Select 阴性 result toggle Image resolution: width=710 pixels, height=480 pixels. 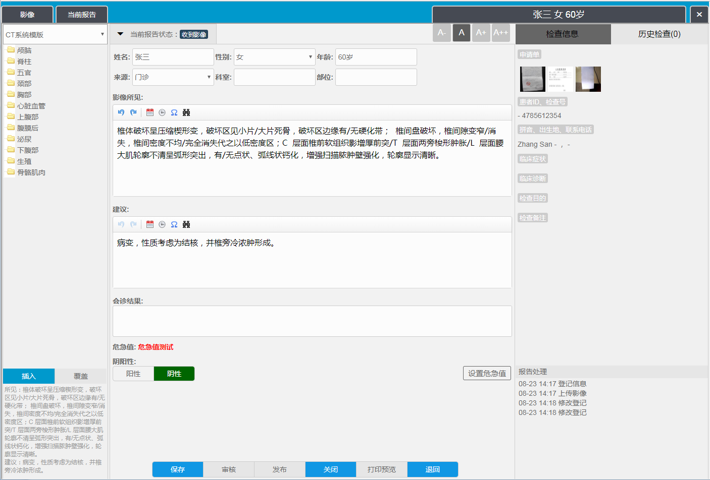(174, 374)
